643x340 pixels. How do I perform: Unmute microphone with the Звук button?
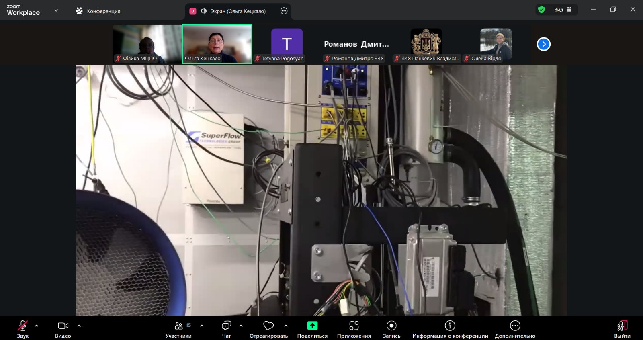pos(23,328)
